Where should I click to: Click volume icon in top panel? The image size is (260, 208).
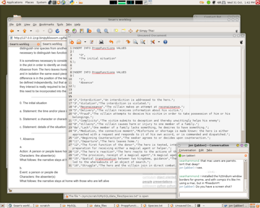coord(219,2)
